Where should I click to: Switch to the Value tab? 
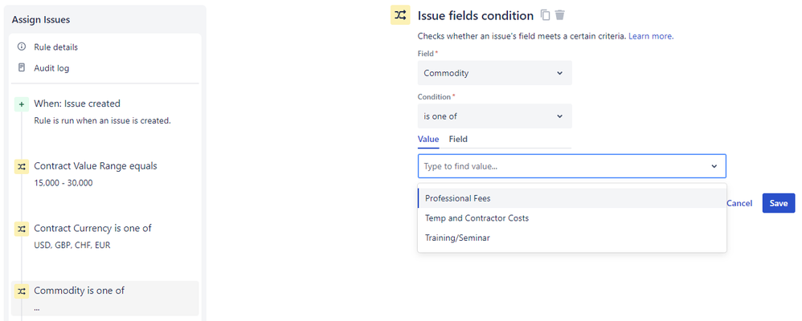coord(428,140)
